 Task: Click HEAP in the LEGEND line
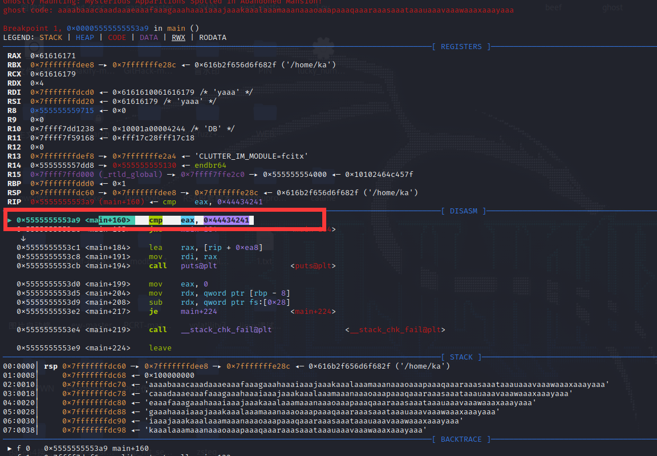85,37
